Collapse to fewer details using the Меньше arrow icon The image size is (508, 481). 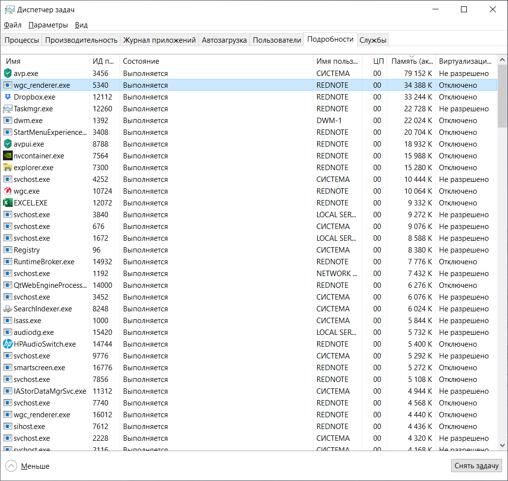(x=11, y=466)
